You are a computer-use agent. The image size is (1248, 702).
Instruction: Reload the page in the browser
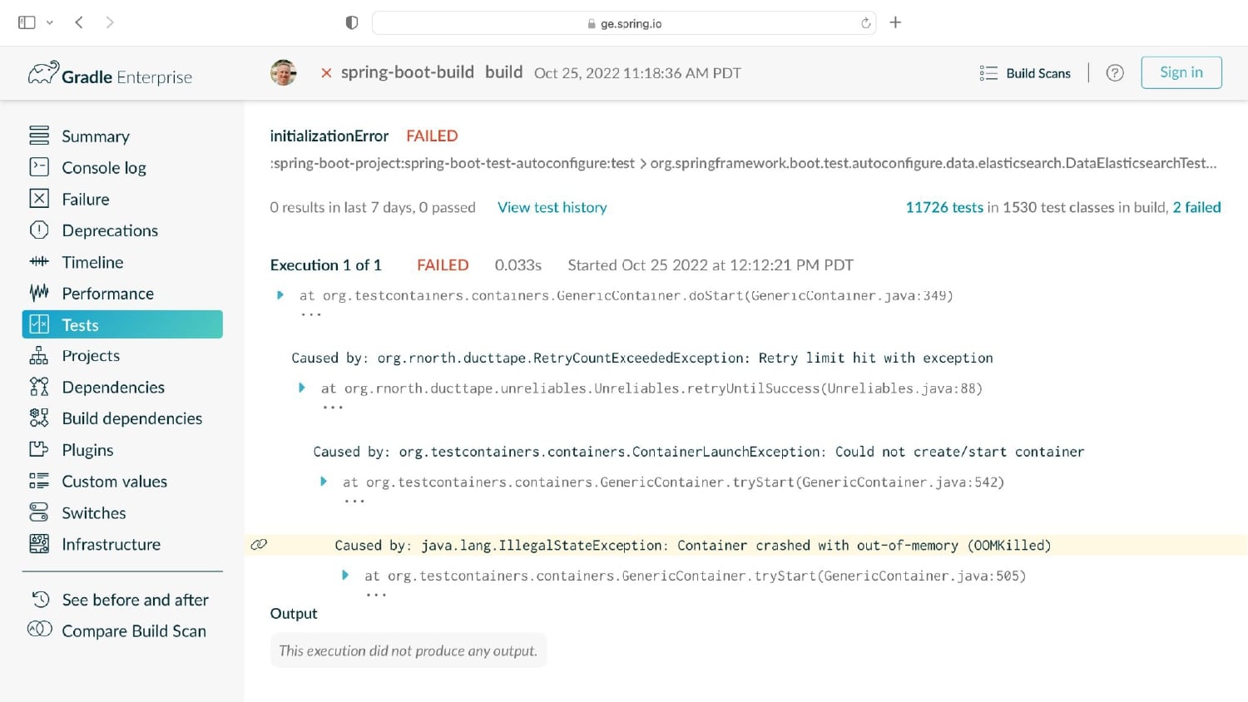click(x=865, y=23)
